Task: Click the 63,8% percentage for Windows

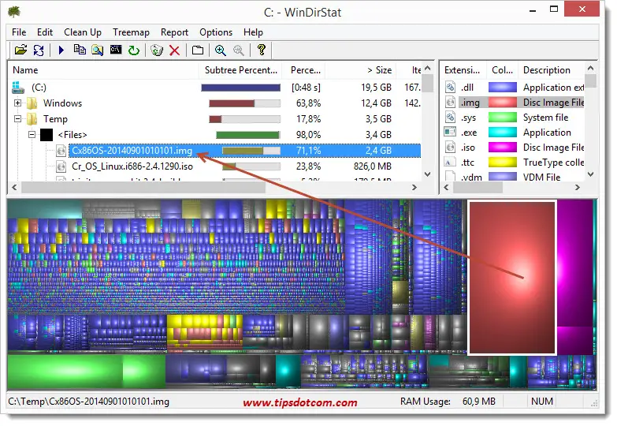Action: pos(309,103)
